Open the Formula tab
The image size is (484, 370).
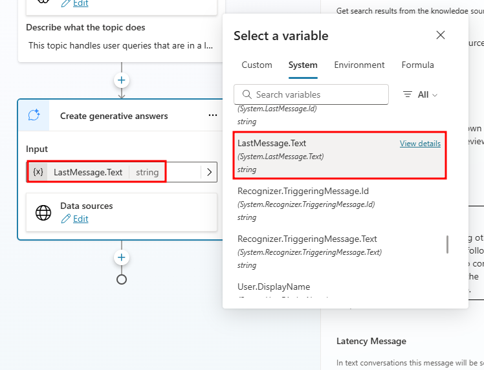417,65
